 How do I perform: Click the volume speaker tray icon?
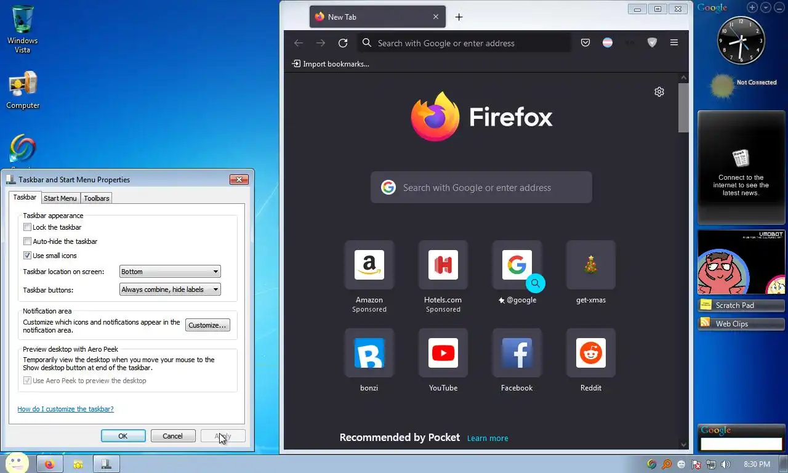tap(725, 464)
